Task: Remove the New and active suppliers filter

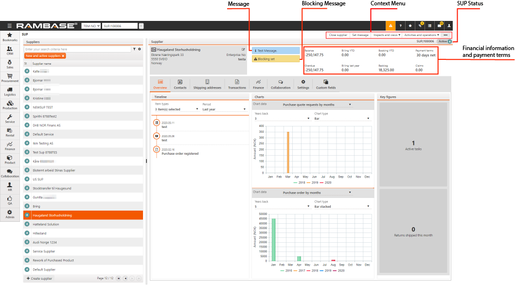Action: (63, 56)
